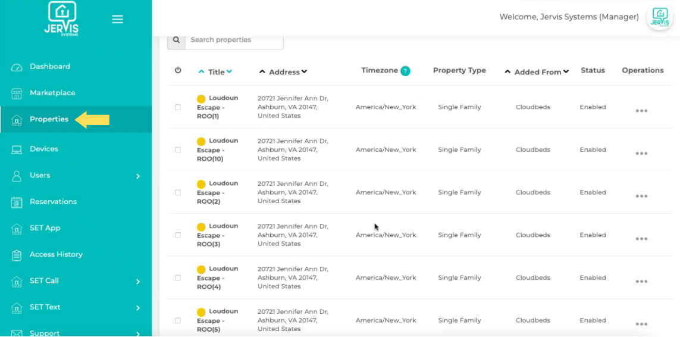Go to SET App menu item

coord(45,228)
